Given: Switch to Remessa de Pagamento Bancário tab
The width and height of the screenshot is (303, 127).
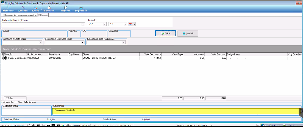Looking at the screenshot, I should pyautogui.click(x=19, y=15).
